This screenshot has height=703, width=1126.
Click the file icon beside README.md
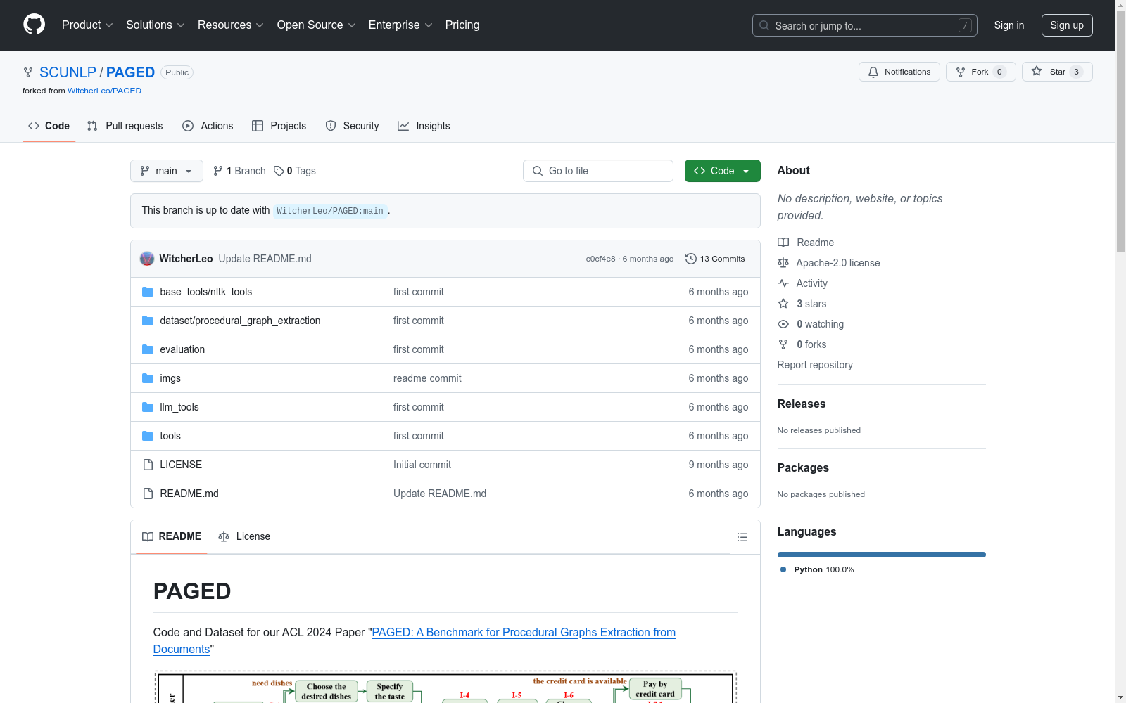(148, 494)
